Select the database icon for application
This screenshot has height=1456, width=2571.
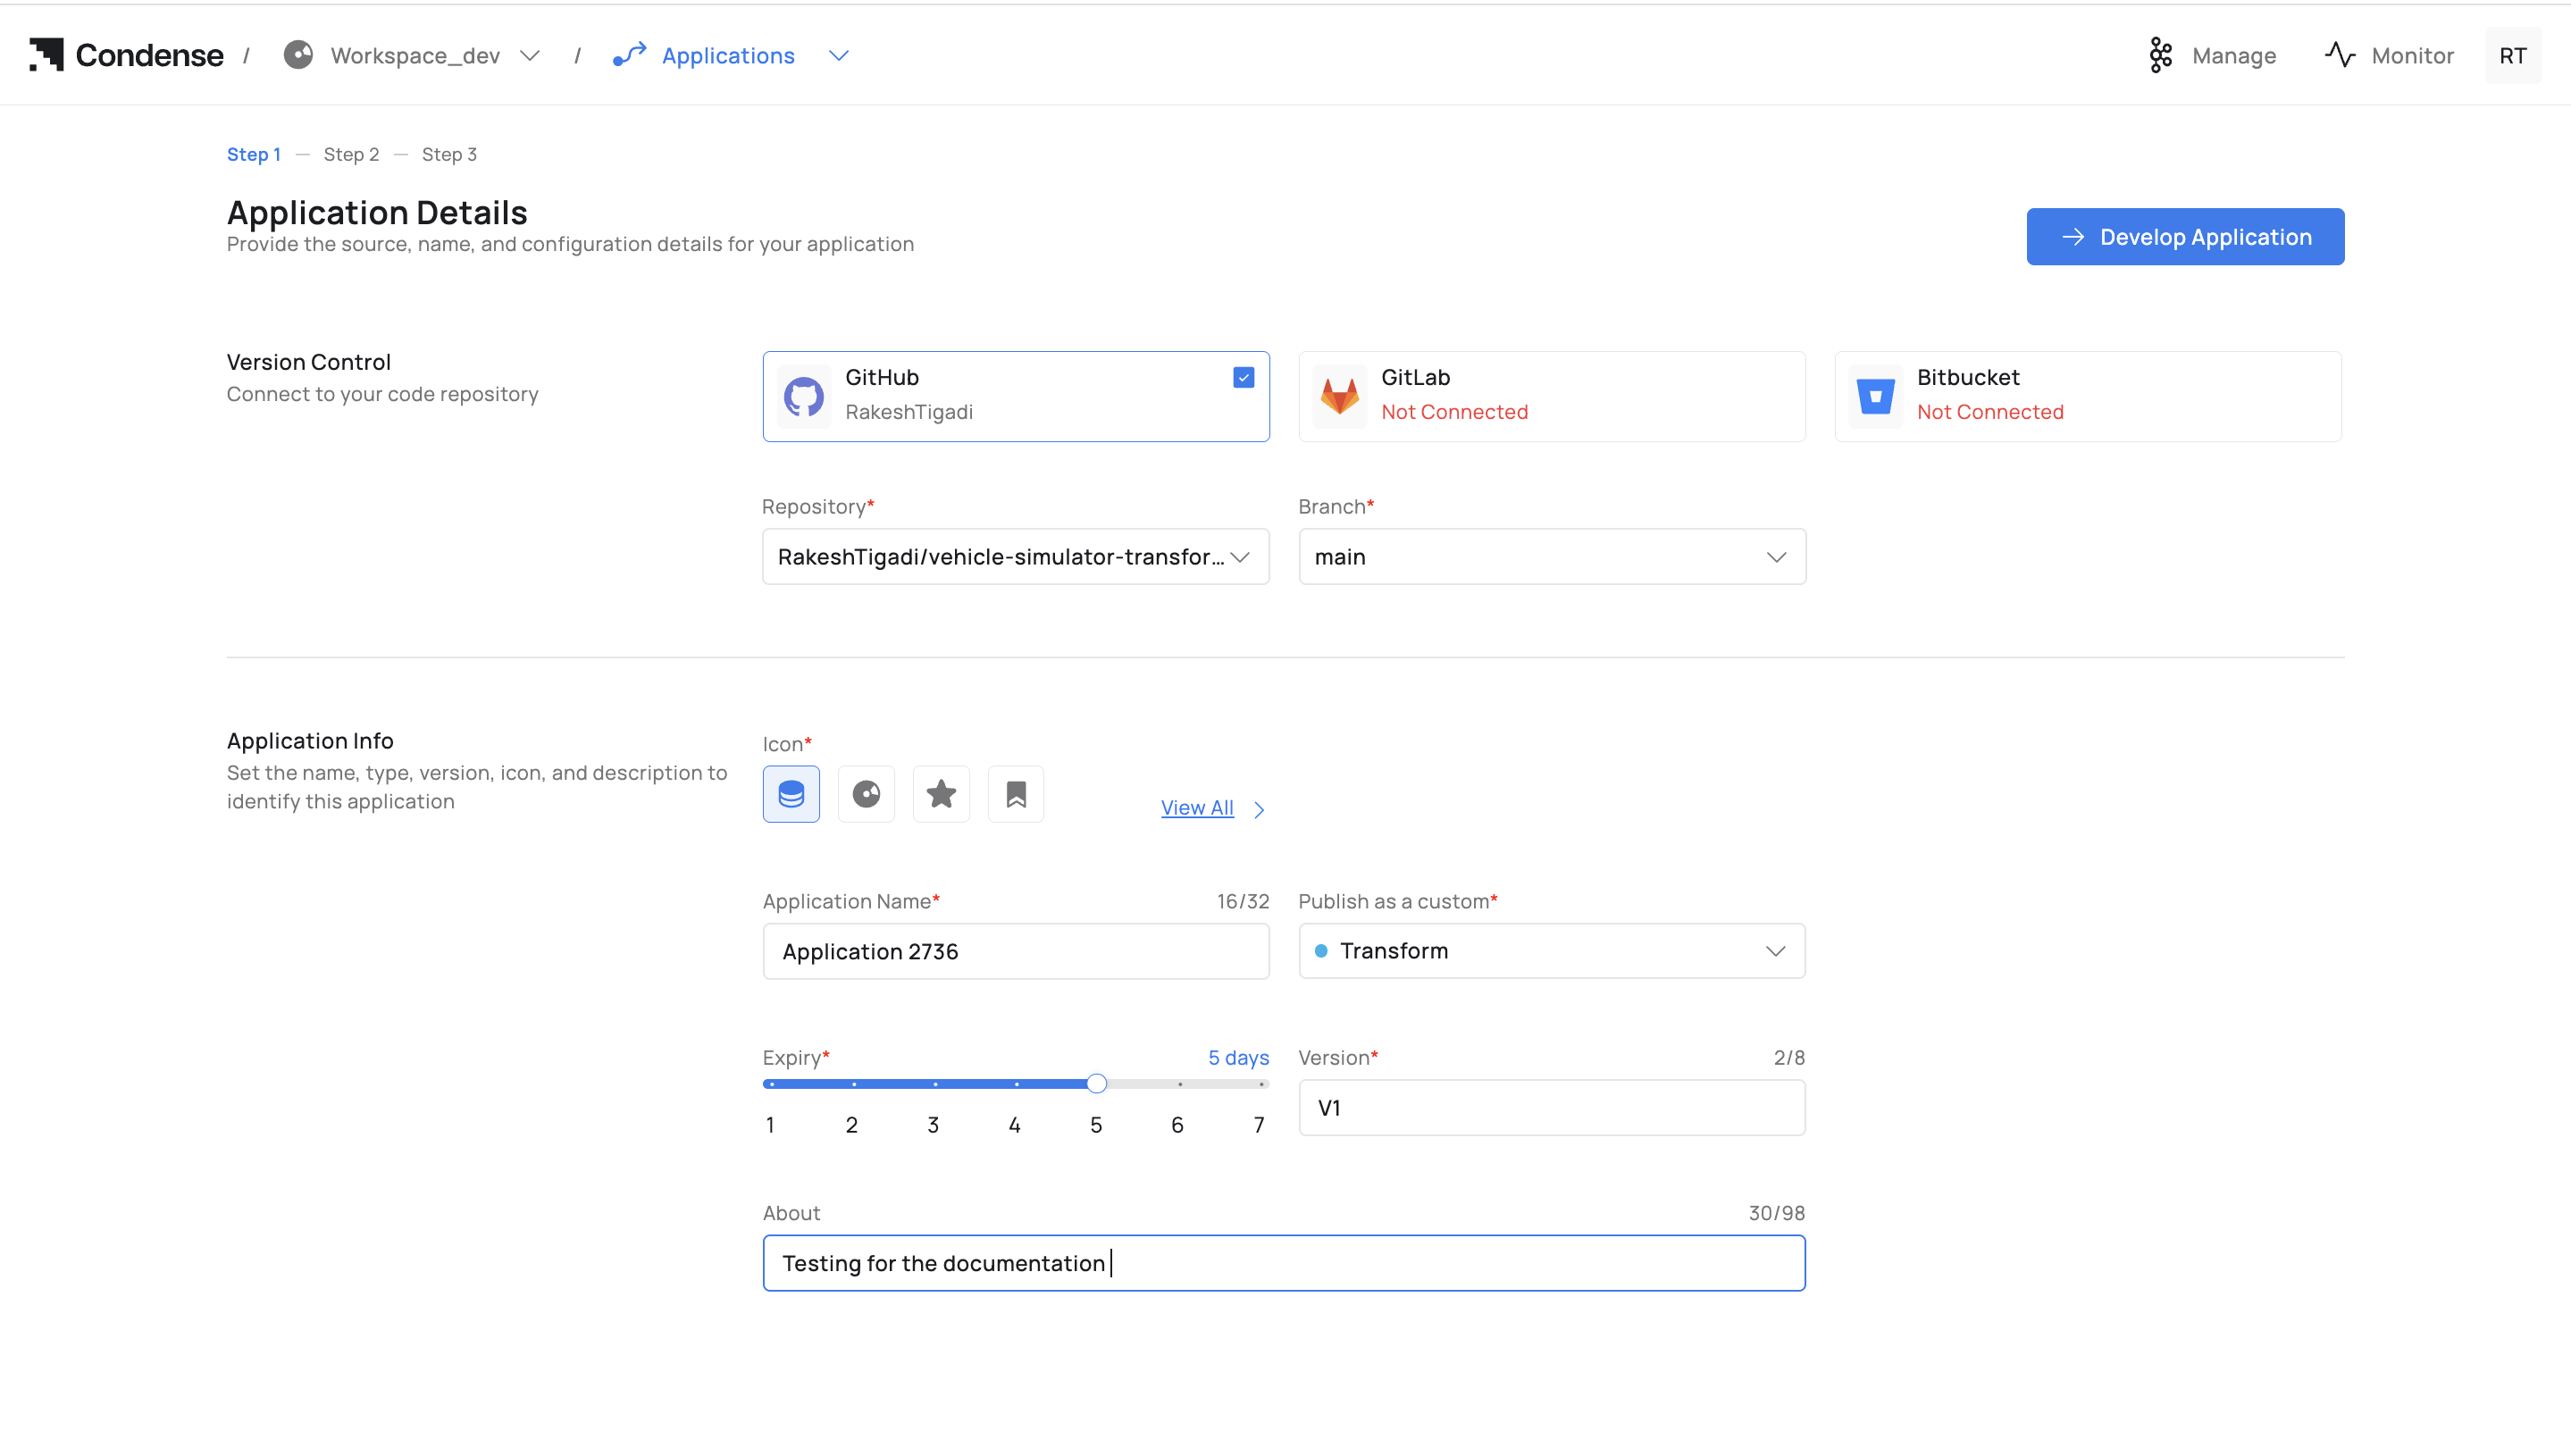[791, 794]
